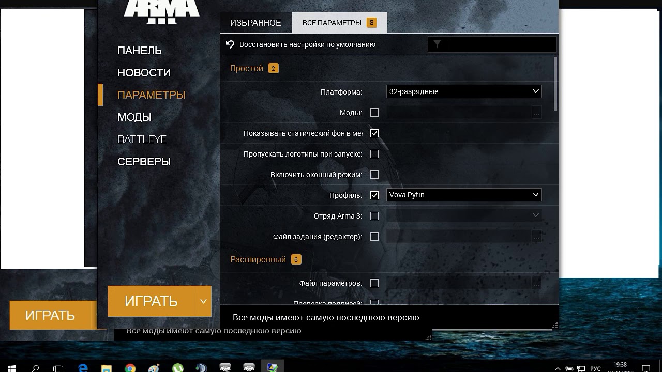Switch to the ИЗБРАННОЕ tab
Image resolution: width=662 pixels, height=372 pixels.
[x=255, y=23]
